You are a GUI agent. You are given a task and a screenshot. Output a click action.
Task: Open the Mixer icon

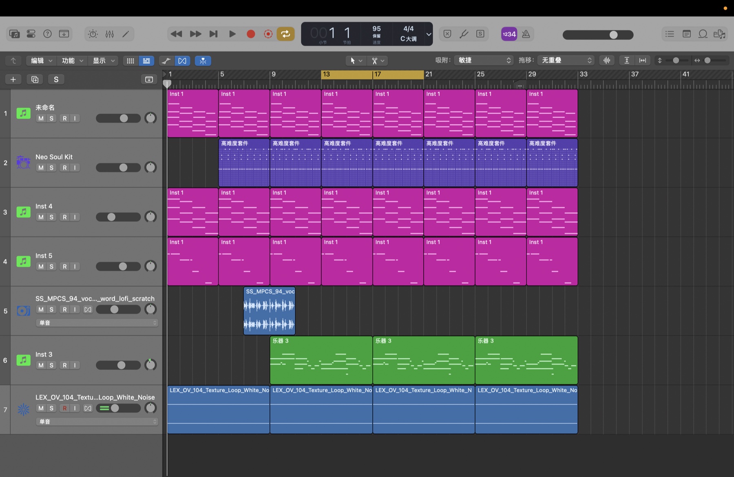[x=110, y=34]
